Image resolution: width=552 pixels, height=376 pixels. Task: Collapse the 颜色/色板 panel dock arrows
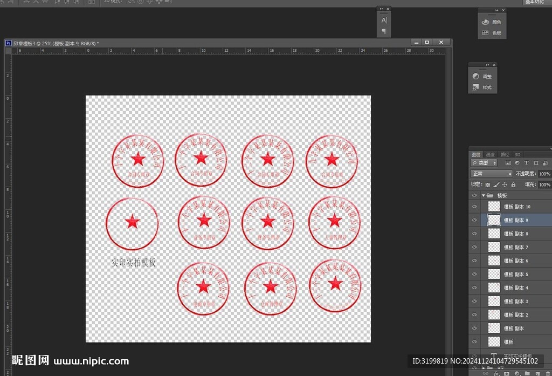pos(496,10)
